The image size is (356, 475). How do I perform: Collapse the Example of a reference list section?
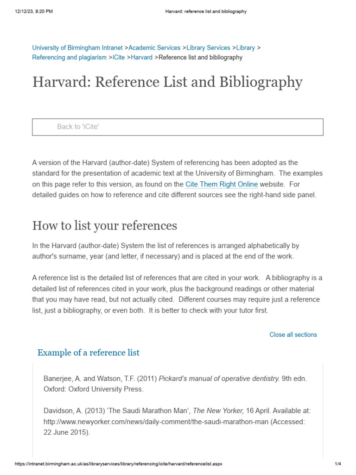pyautogui.click(x=89, y=353)
